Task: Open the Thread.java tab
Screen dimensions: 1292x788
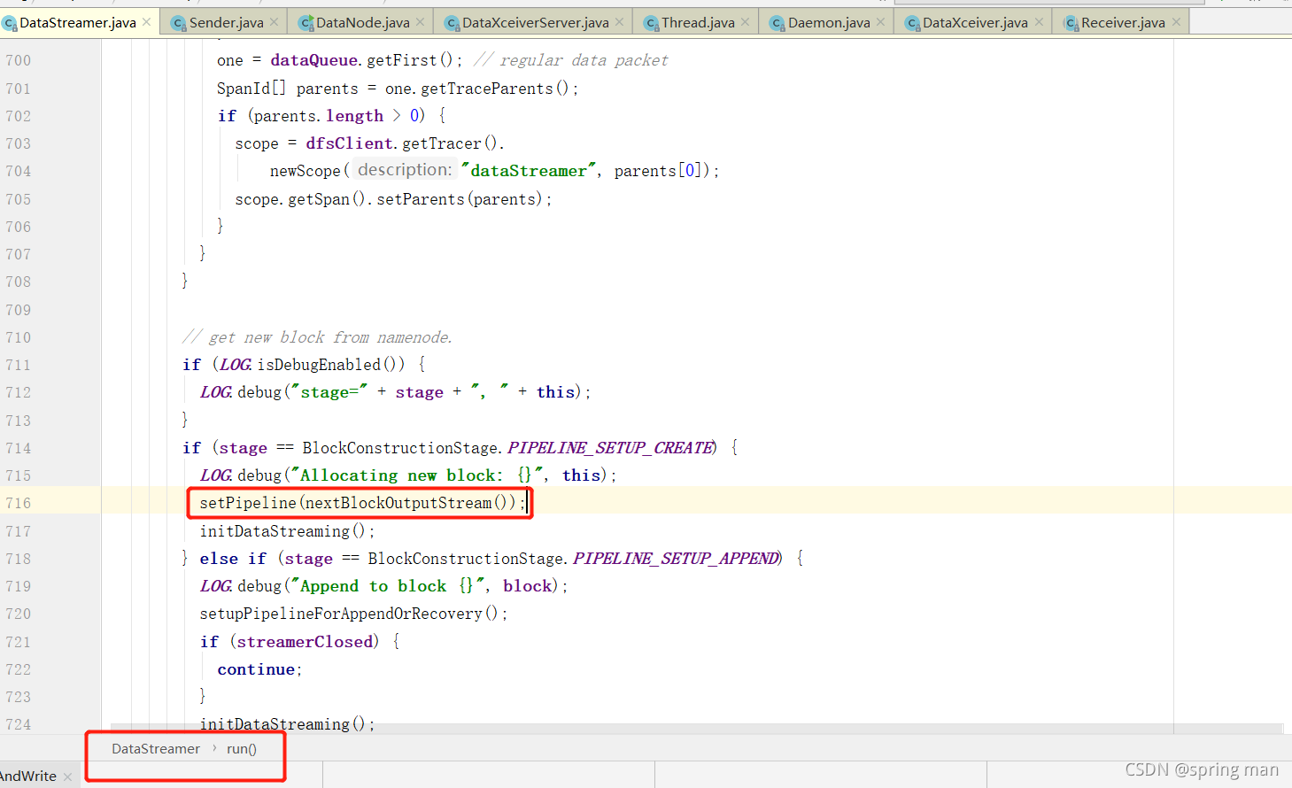Action: pos(698,22)
